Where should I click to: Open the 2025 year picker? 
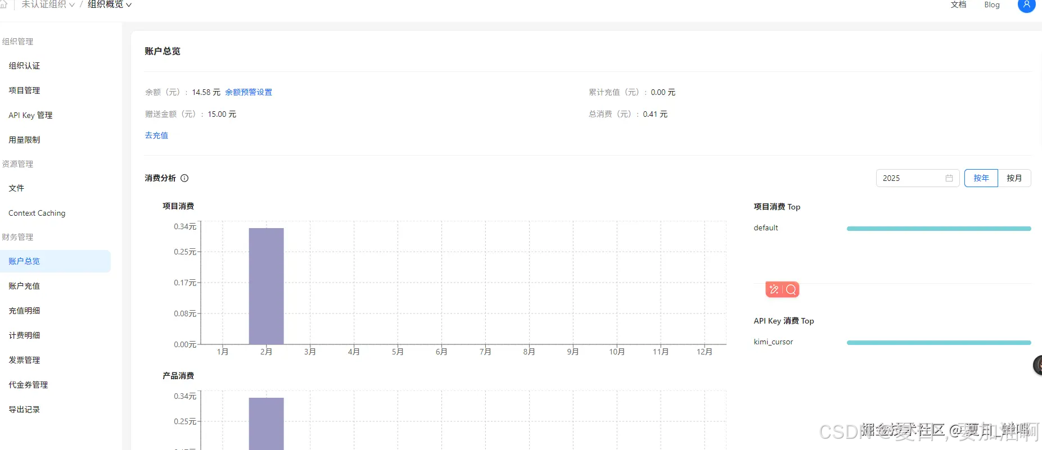pyautogui.click(x=918, y=178)
